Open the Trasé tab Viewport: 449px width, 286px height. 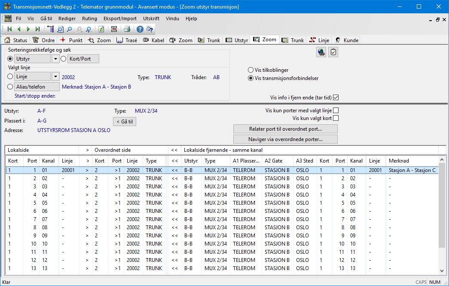[x=127, y=40]
